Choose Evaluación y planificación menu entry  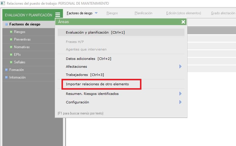point(95,32)
